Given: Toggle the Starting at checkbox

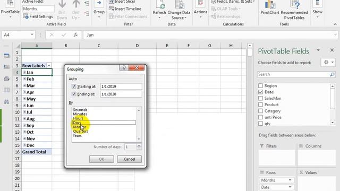Looking at the screenshot, I should [74, 86].
